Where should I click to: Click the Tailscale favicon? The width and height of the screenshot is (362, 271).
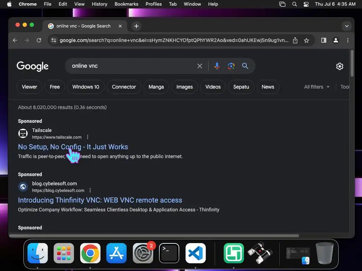click(23, 133)
